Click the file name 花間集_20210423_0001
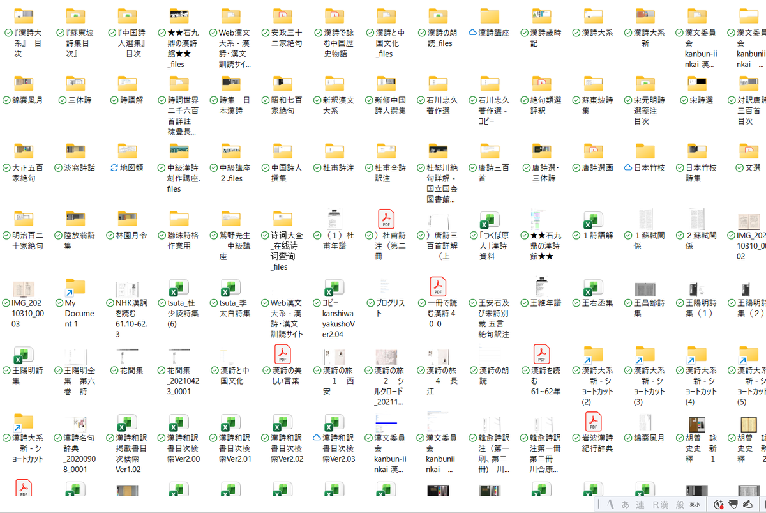Image resolution: width=766 pixels, height=513 pixels. click(183, 381)
